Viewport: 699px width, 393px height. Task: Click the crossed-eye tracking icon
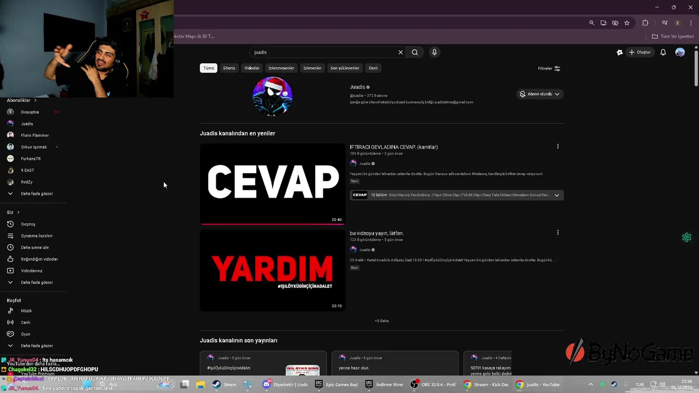(x=615, y=23)
